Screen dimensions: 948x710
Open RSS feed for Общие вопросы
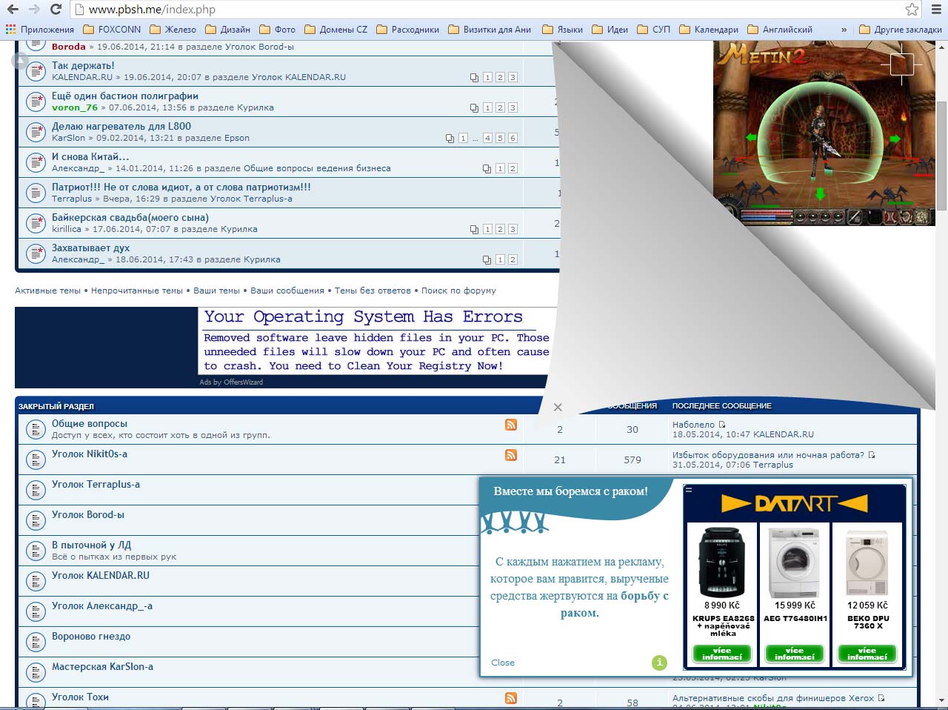coord(511,425)
